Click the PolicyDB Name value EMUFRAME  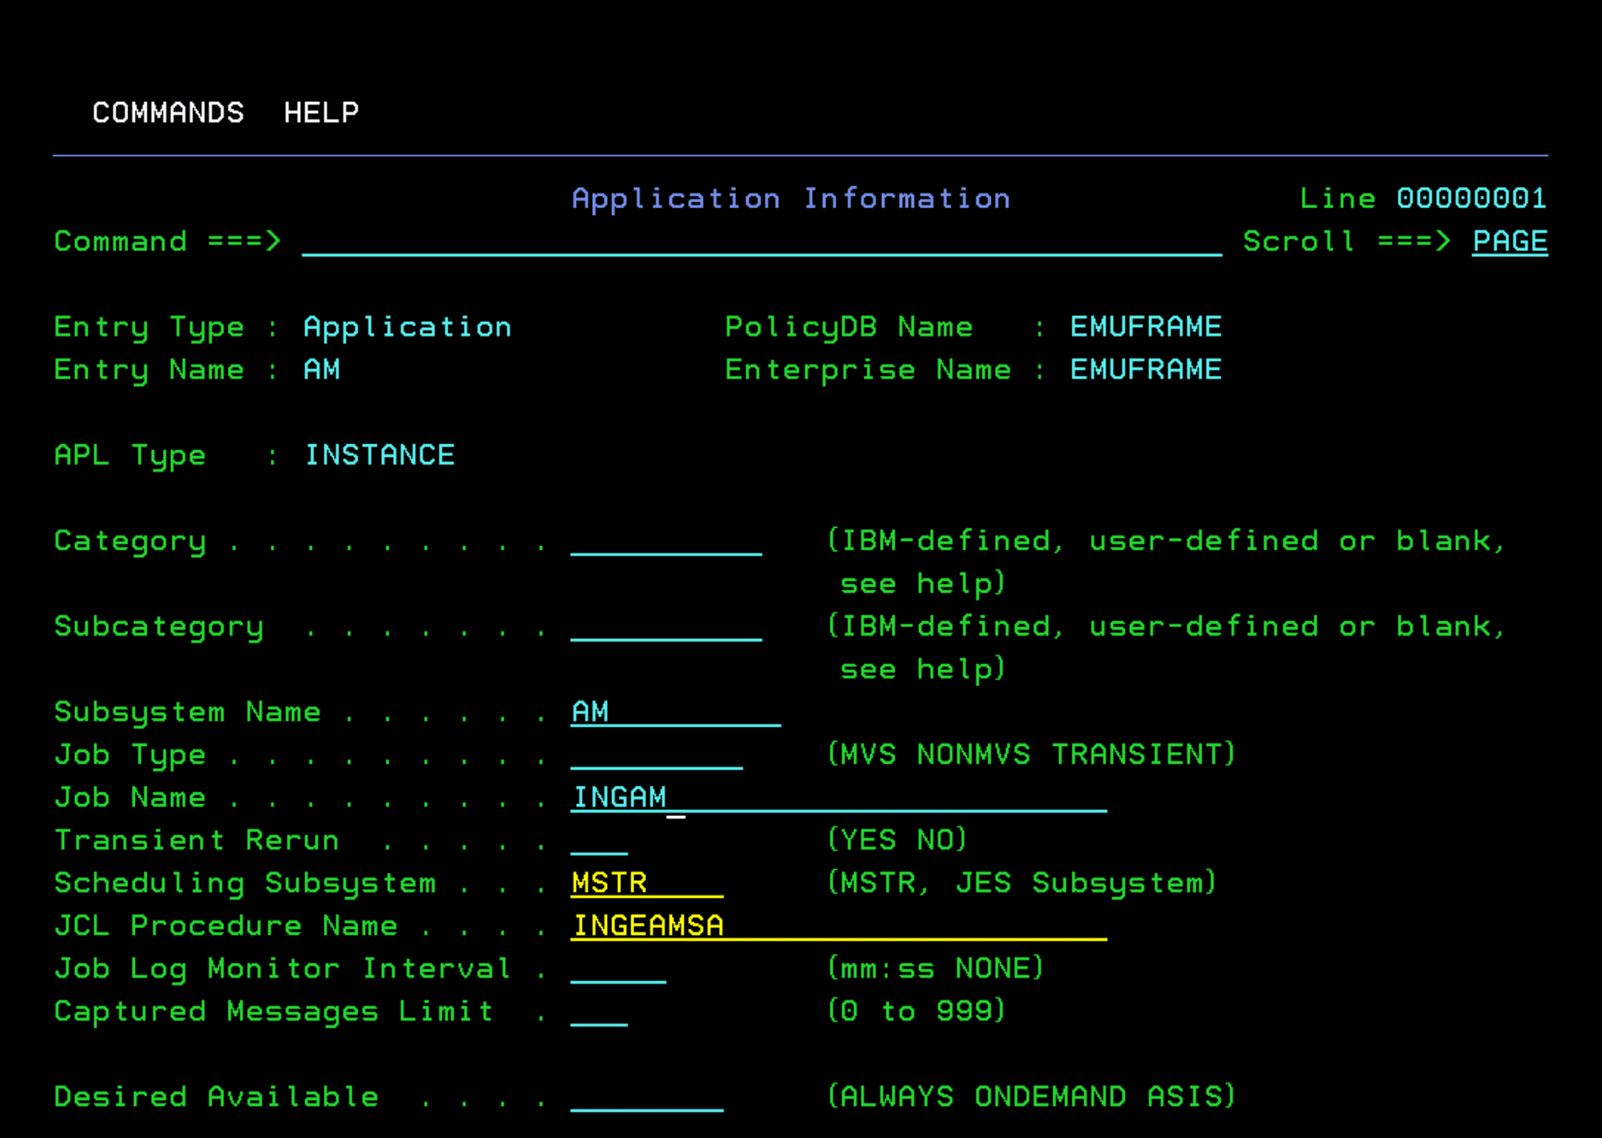pos(1145,326)
